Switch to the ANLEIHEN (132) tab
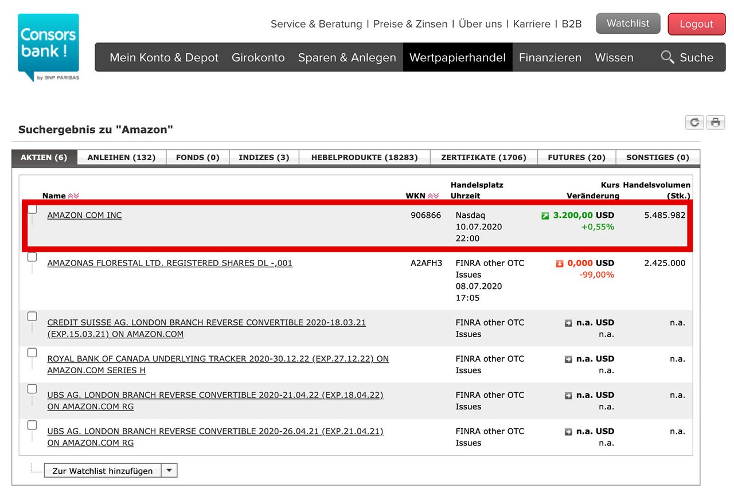The image size is (734, 496). (122, 157)
